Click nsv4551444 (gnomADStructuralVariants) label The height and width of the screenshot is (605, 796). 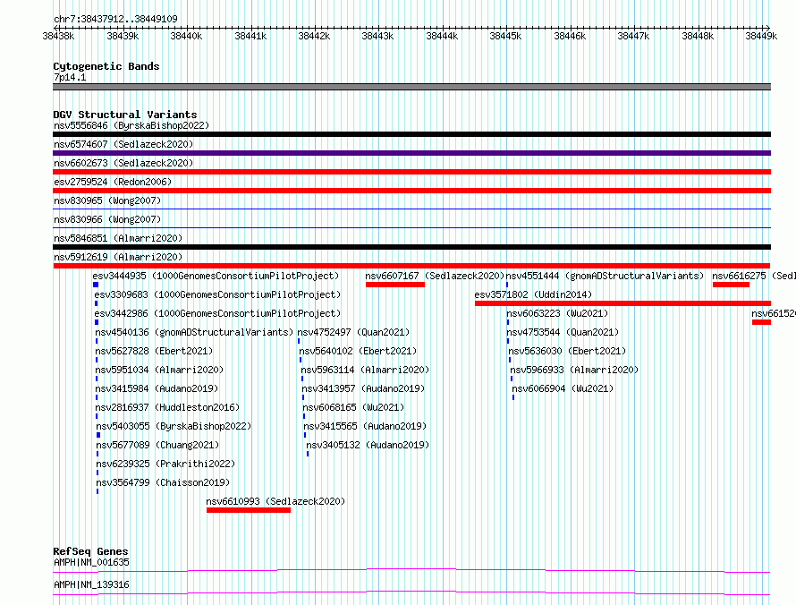[605, 276]
